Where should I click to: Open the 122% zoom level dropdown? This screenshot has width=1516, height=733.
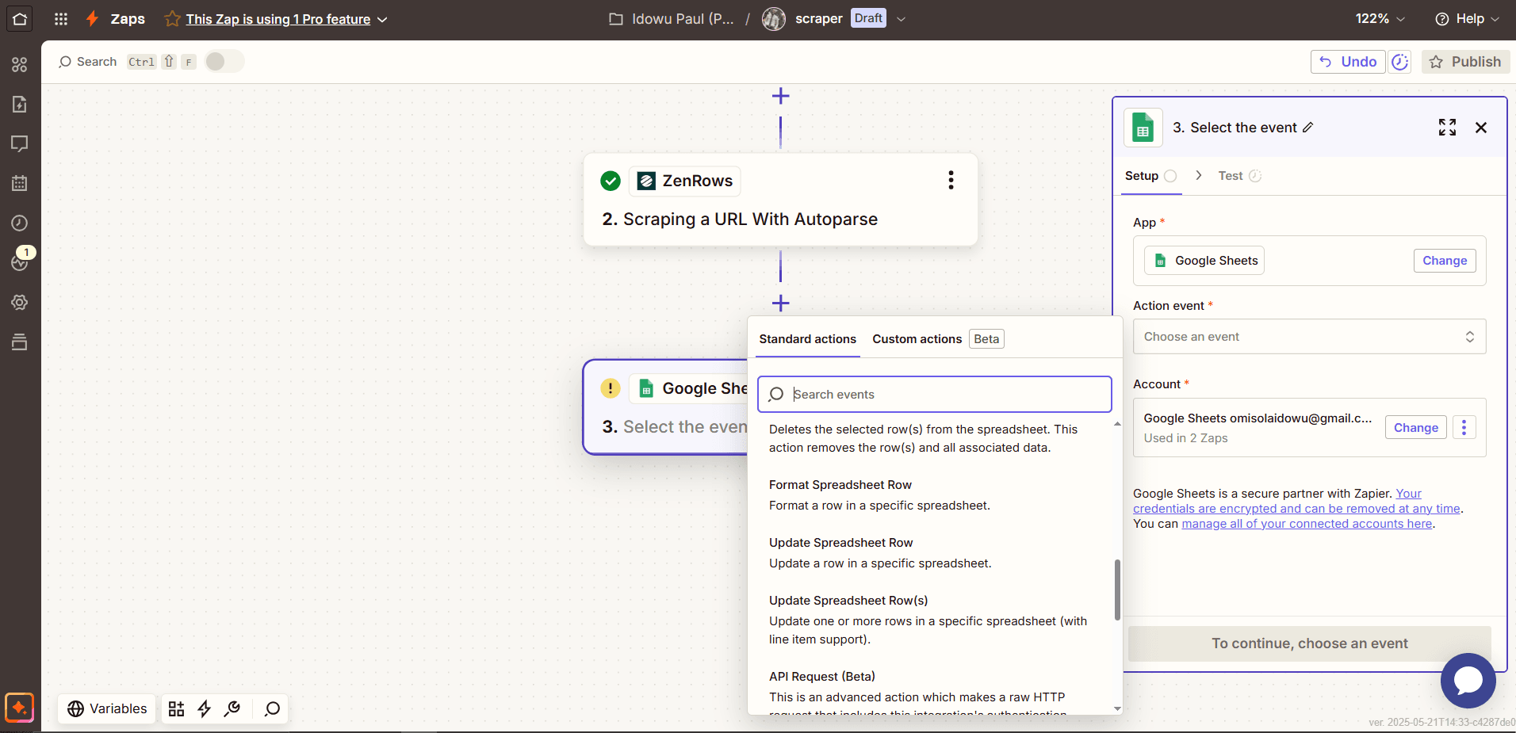tap(1380, 18)
